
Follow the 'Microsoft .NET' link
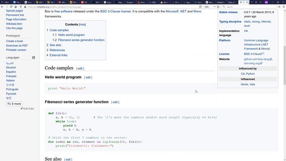pos(176,11)
